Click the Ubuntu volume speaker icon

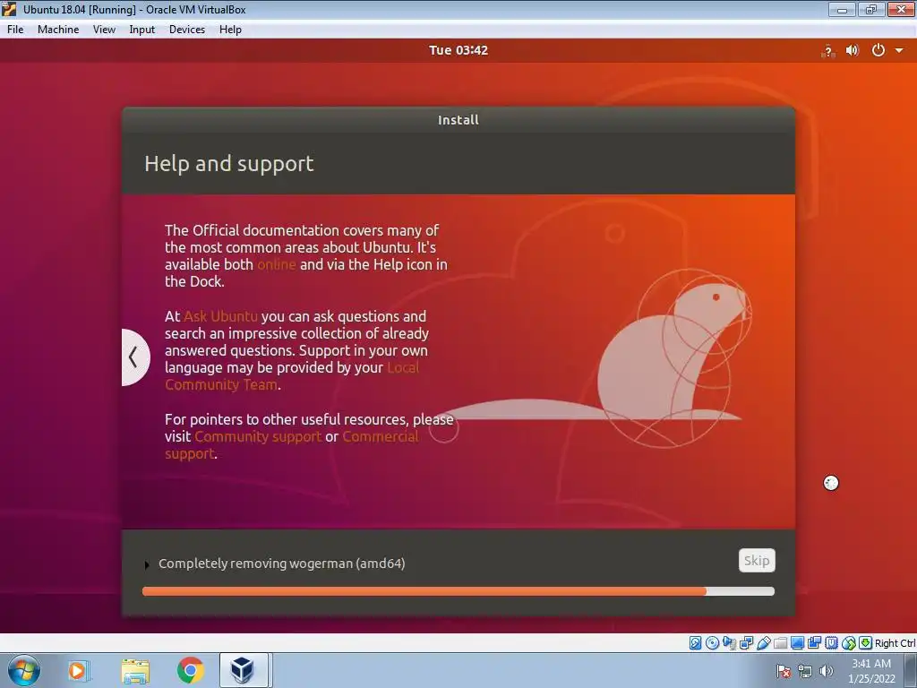[x=853, y=50]
